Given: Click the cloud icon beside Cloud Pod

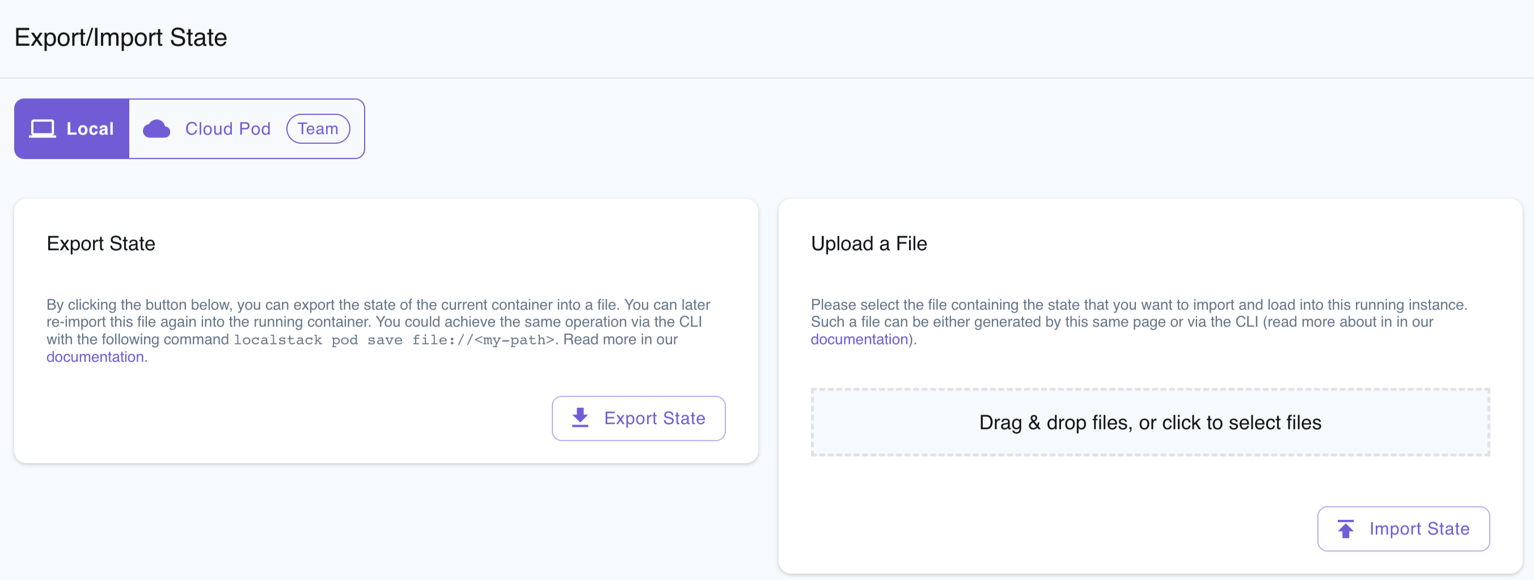Looking at the screenshot, I should tap(156, 128).
